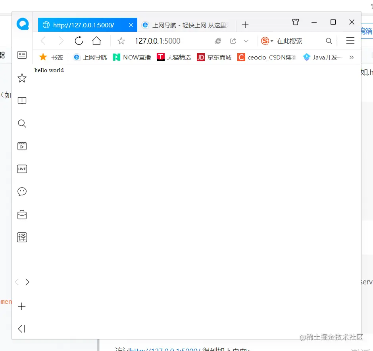Open the chat bubble sidebar icon
Image resolution: width=373 pixels, height=351 pixels.
pyautogui.click(x=22, y=192)
